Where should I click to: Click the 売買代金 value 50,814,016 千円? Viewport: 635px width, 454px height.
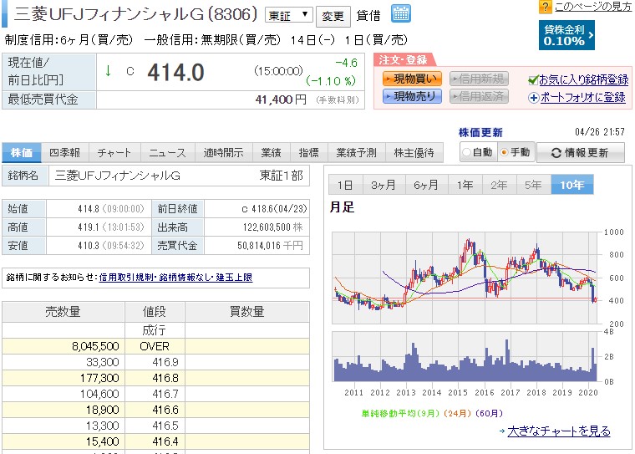270,245
